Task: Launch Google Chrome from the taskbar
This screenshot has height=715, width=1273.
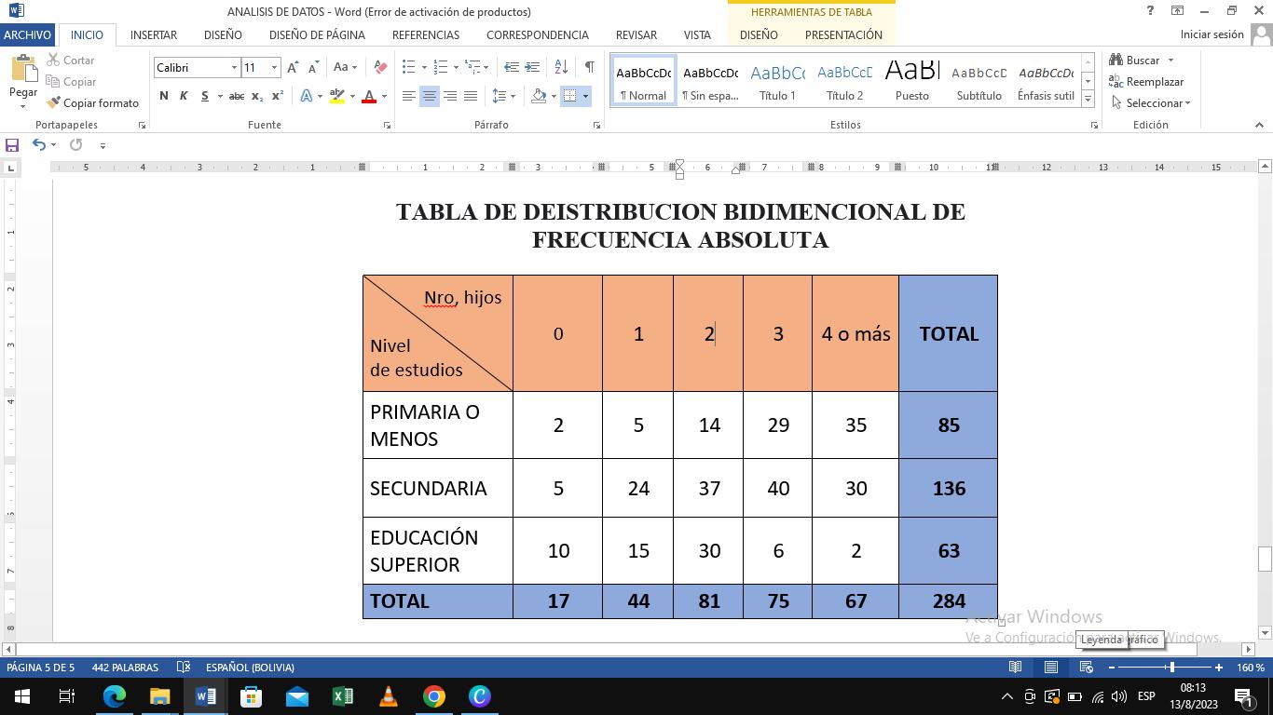Action: coord(434,696)
